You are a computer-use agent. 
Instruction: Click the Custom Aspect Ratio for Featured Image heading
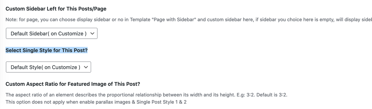pos(73,84)
